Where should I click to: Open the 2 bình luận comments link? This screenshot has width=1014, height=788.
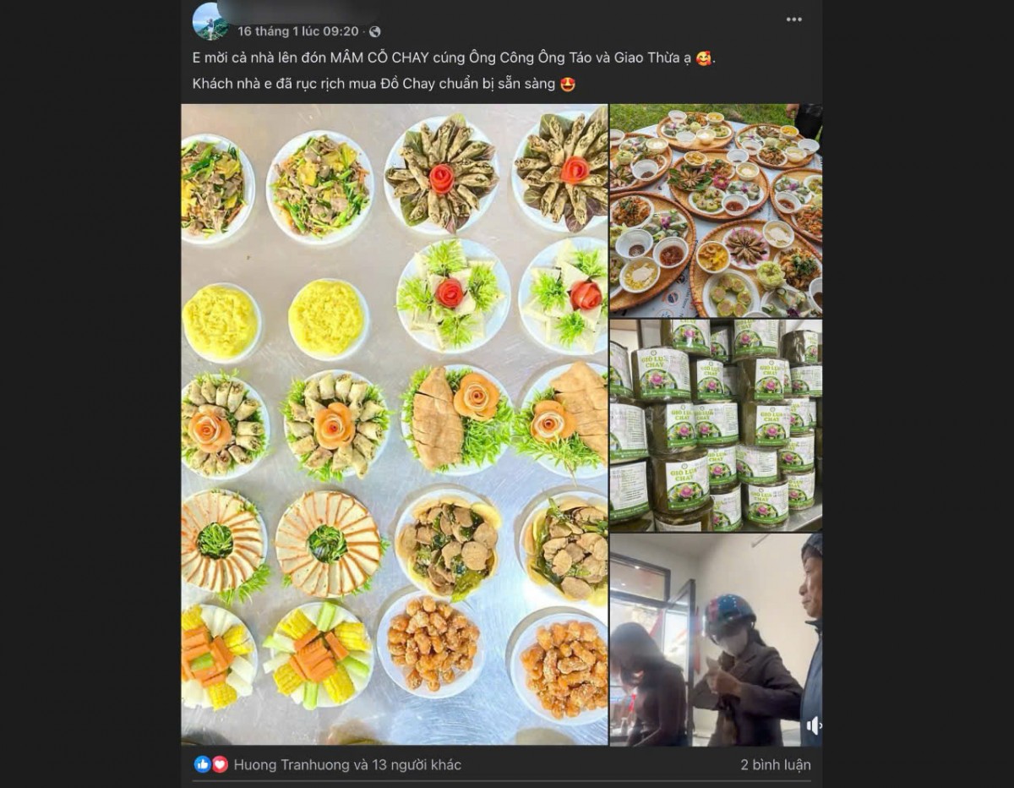[776, 764]
